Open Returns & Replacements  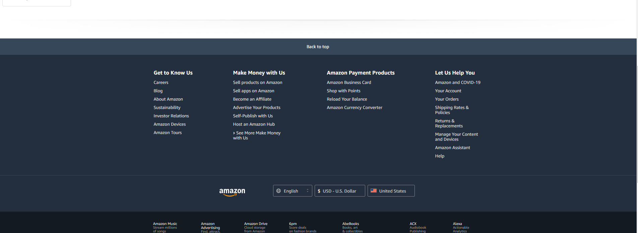(449, 123)
